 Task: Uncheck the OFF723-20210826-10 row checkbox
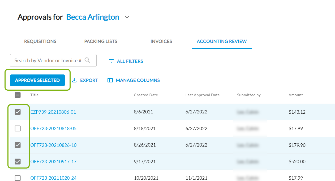(x=18, y=145)
